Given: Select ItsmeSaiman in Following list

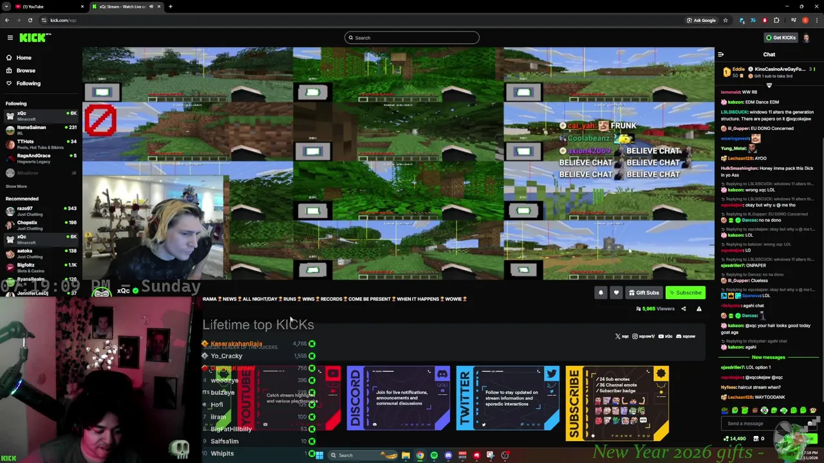Looking at the screenshot, I should point(40,130).
